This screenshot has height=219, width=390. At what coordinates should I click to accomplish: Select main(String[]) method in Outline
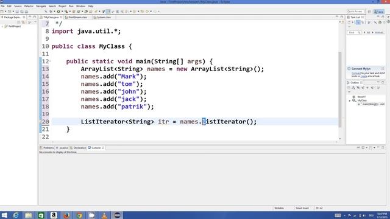coord(374,104)
